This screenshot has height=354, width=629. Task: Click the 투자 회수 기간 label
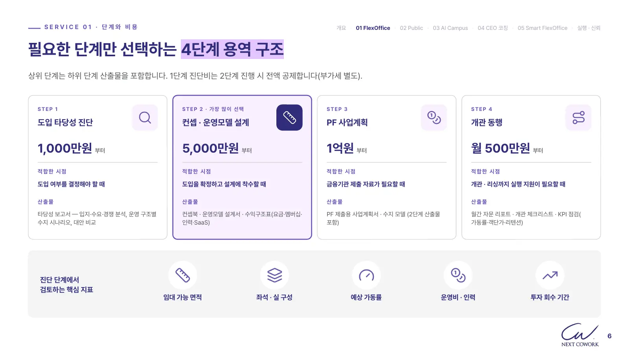coord(550,297)
